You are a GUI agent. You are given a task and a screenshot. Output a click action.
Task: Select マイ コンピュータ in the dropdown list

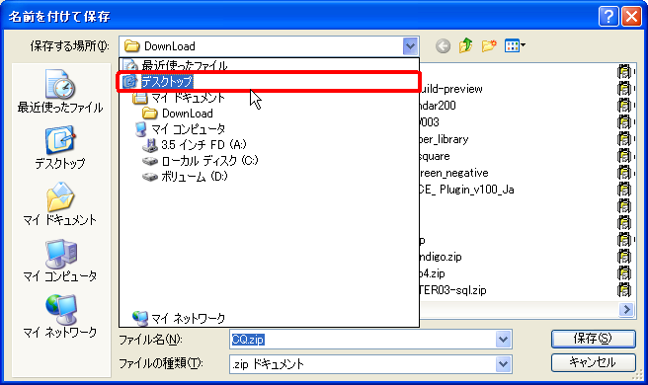click(x=270, y=129)
